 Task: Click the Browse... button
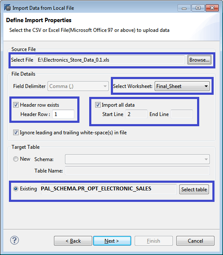(x=199, y=60)
